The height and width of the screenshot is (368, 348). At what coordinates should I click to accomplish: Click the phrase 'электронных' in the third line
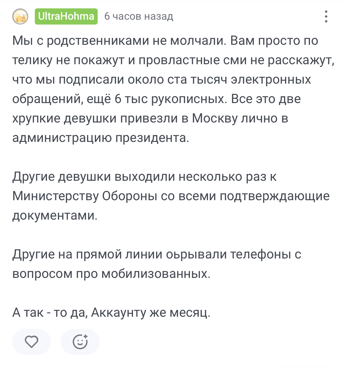[x=271, y=80]
